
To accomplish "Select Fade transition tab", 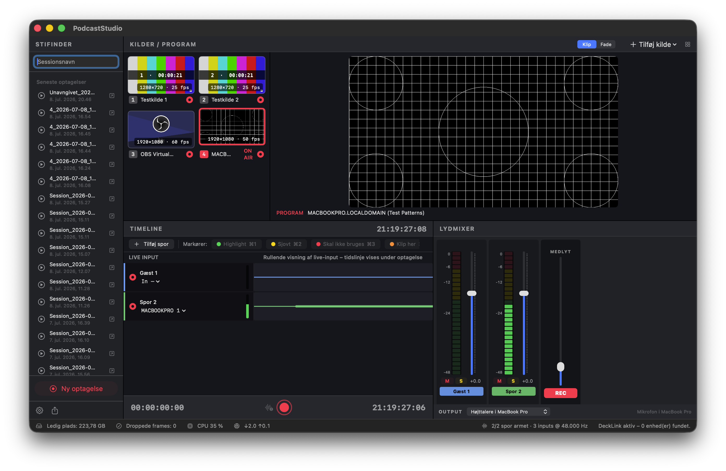I will pos(606,45).
